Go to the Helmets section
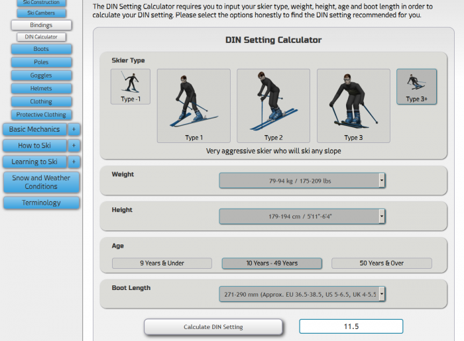 coord(41,88)
